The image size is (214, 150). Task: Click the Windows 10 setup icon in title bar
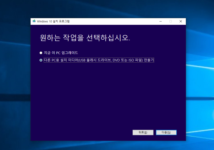[34, 21]
